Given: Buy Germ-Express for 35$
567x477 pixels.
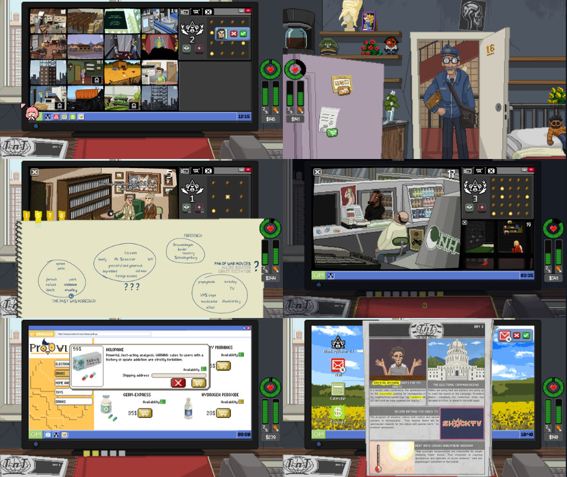Looking at the screenshot, I should pyautogui.click(x=145, y=413).
